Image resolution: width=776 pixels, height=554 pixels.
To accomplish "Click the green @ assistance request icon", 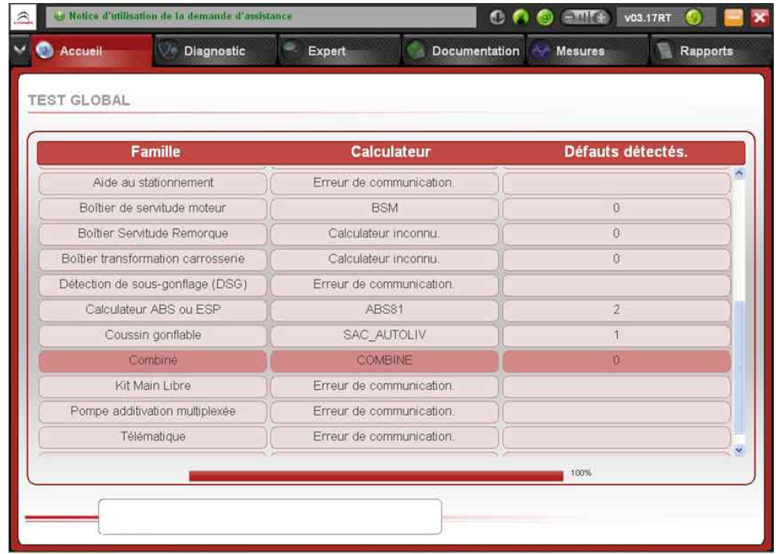I will pyautogui.click(x=544, y=18).
